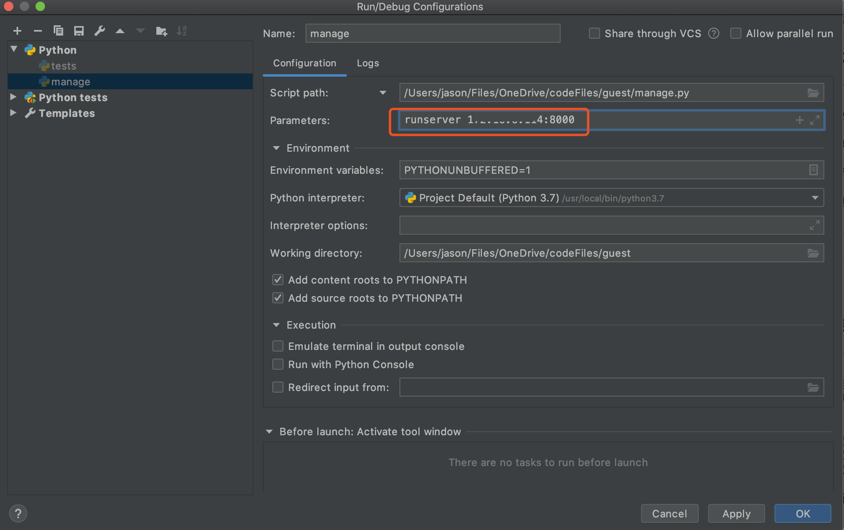
Task: Click the Remove Configuration minus icon
Action: pos(38,31)
